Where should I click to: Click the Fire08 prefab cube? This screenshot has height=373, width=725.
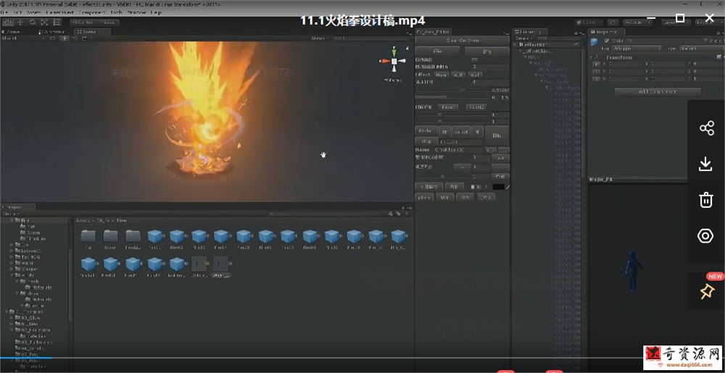(x=310, y=237)
